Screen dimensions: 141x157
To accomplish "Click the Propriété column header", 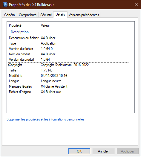I will point(23,25).
